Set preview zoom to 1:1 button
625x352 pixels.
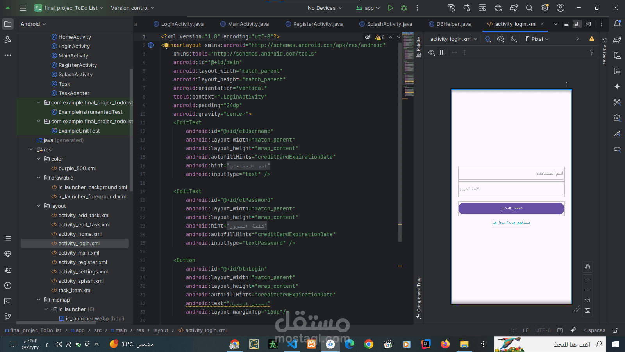point(587,300)
